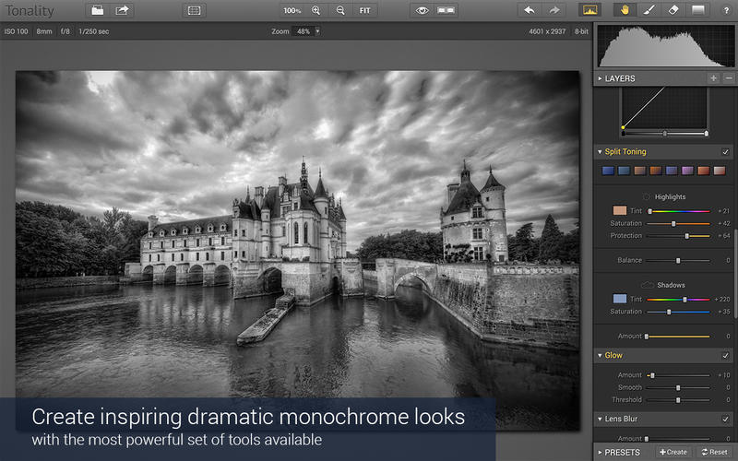Click the zoom out magnifier icon
Screen dimensions: 738x461
tap(340, 10)
